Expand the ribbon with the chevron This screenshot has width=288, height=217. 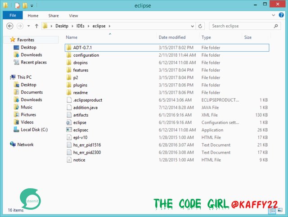coord(274,15)
